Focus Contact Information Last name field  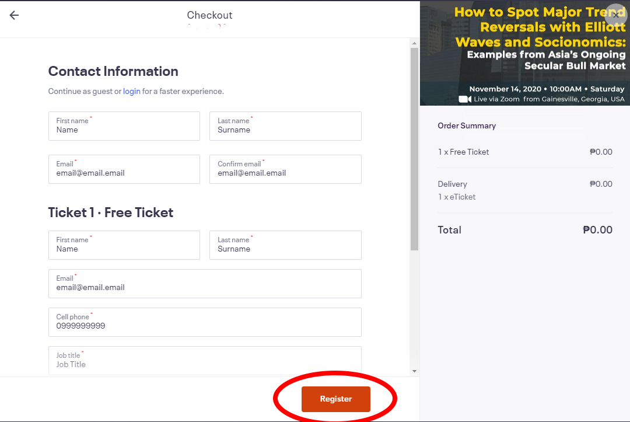point(285,126)
